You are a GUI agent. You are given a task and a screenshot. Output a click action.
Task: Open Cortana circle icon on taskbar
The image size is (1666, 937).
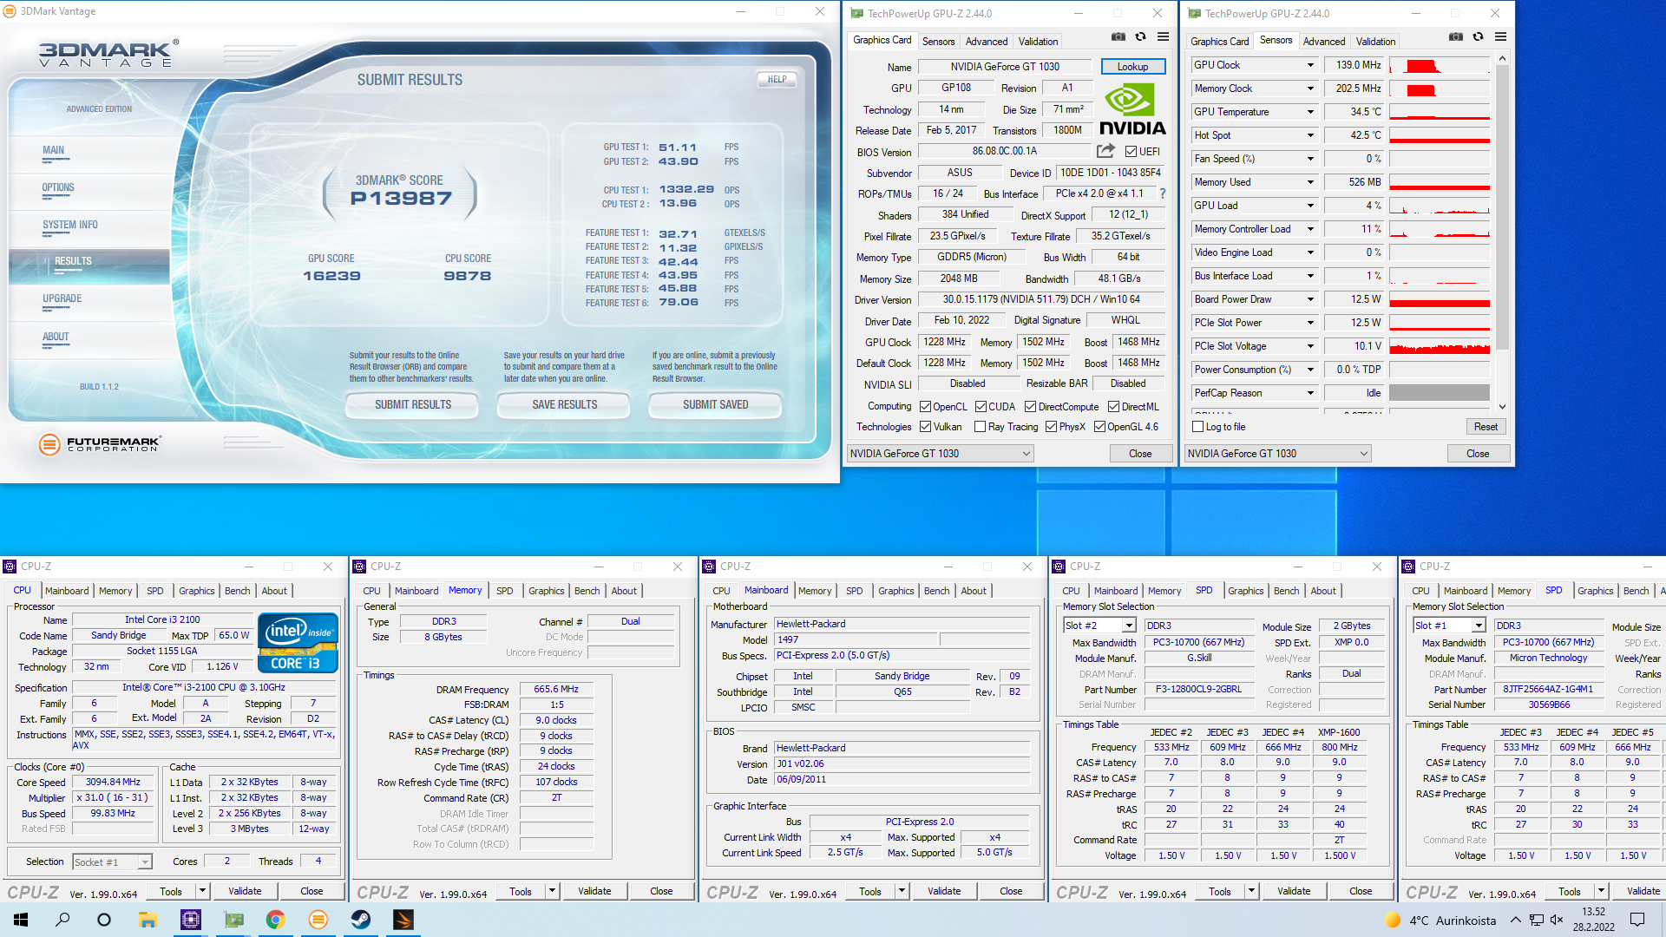click(104, 920)
